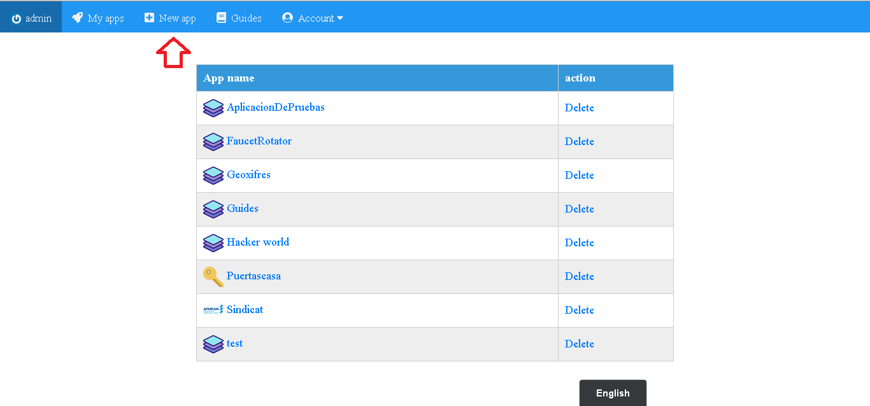Click the layers icon beside Geoxifres

(213, 176)
